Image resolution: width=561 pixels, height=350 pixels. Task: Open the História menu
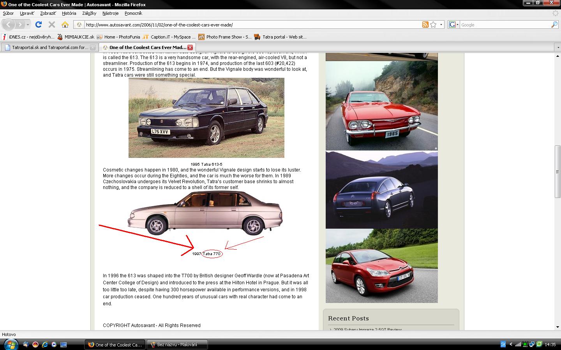click(x=69, y=13)
